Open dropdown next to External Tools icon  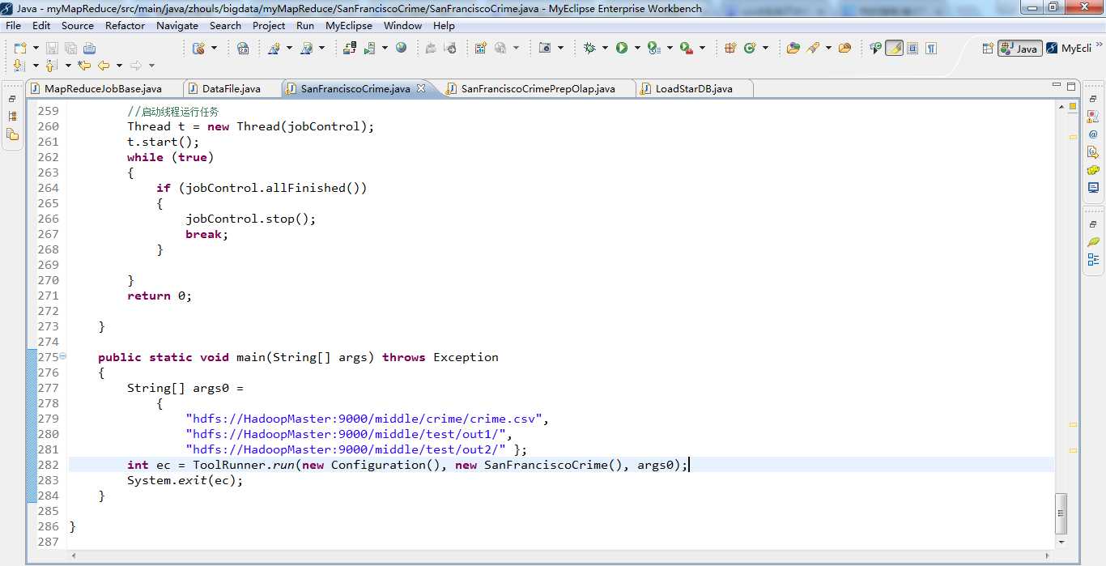tap(702, 48)
